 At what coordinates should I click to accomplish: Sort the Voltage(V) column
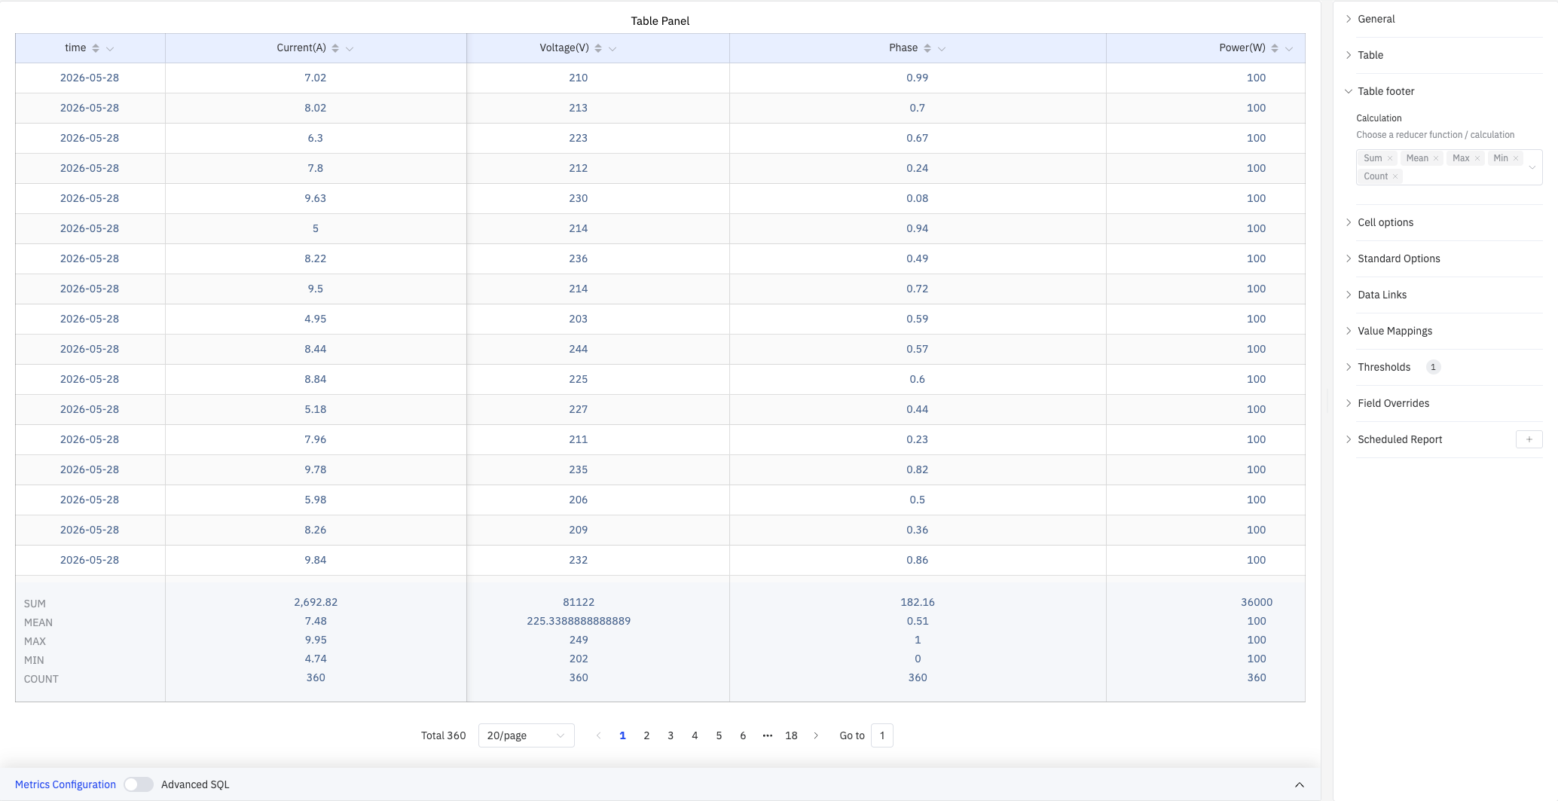point(598,48)
